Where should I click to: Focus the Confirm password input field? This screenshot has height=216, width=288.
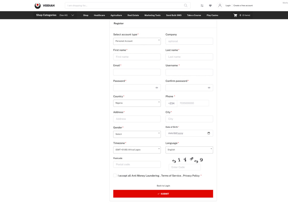coord(189,88)
